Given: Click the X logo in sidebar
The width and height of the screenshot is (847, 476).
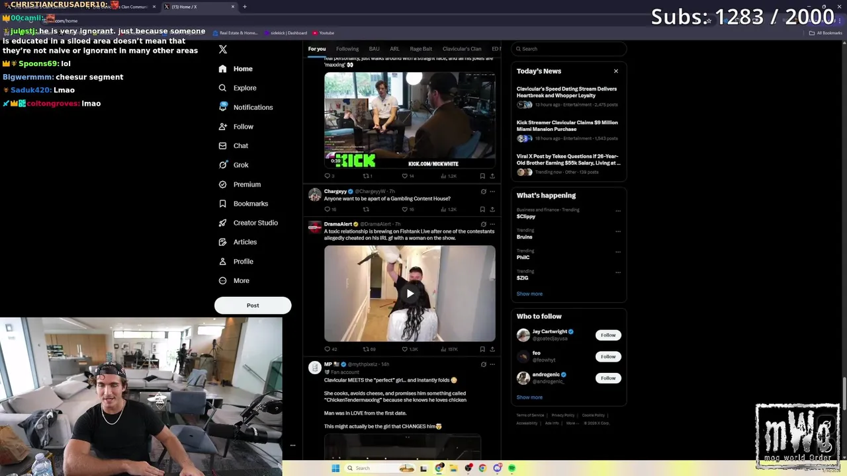Looking at the screenshot, I should [x=223, y=50].
